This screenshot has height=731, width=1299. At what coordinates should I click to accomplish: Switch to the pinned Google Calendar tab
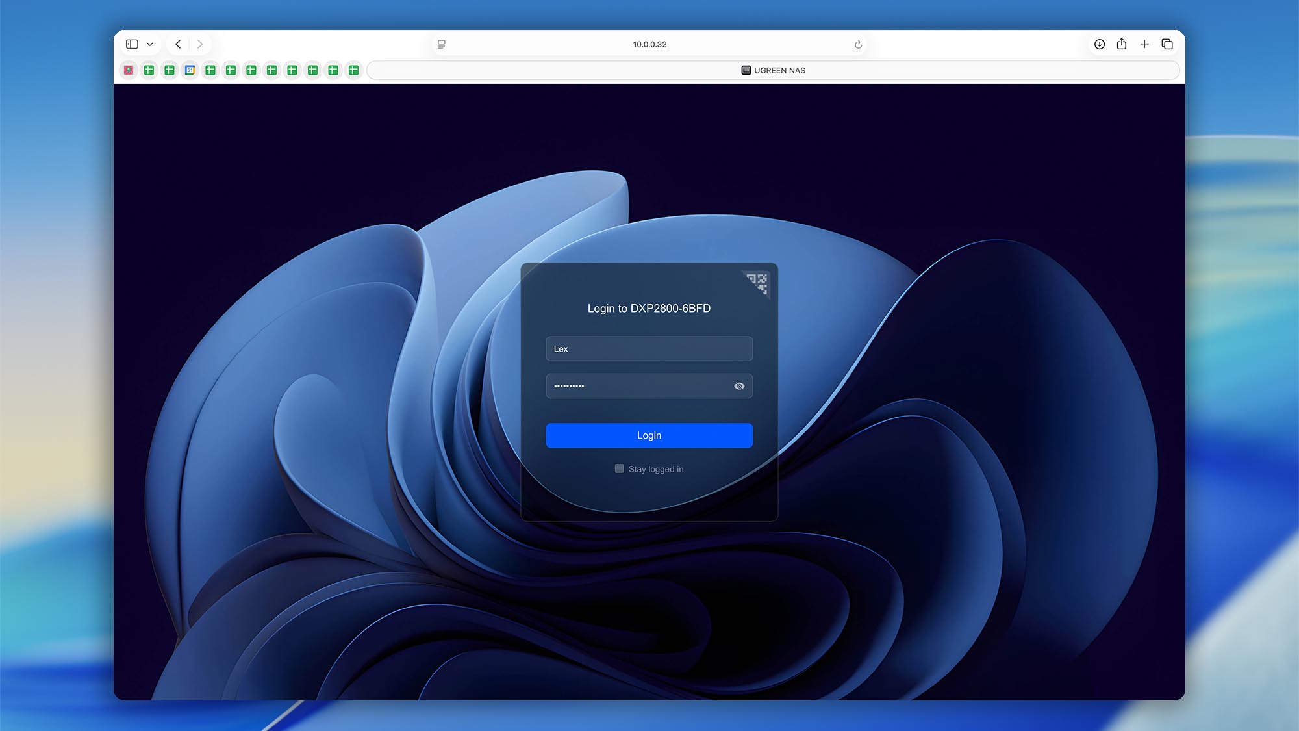click(190, 70)
